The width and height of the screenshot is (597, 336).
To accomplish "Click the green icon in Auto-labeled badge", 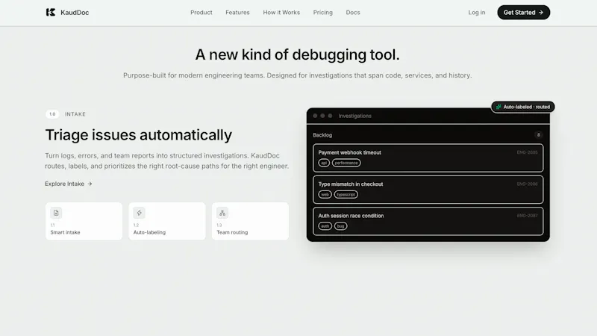I will [498, 107].
